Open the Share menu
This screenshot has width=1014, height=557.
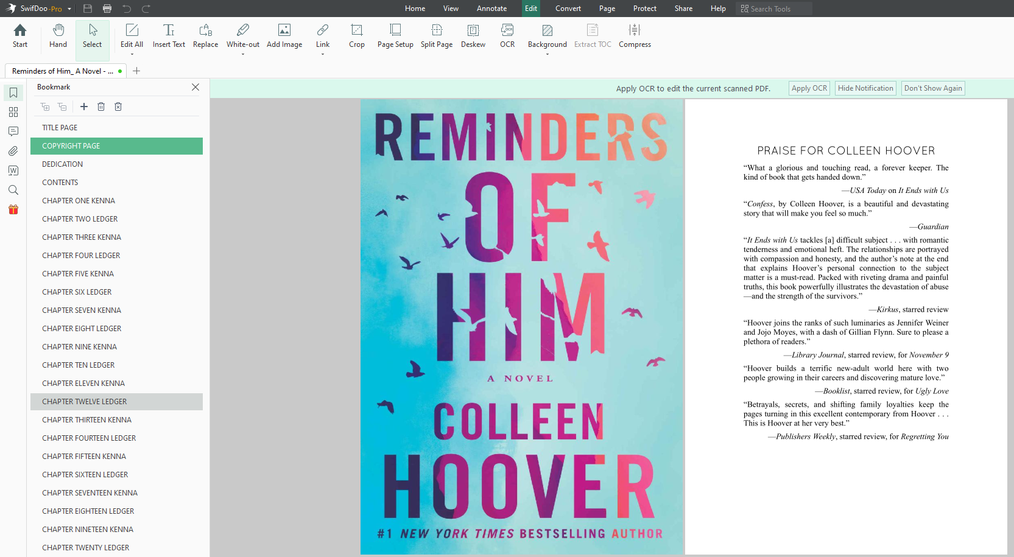click(683, 9)
